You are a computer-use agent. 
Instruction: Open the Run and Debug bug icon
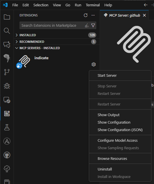click(7, 86)
